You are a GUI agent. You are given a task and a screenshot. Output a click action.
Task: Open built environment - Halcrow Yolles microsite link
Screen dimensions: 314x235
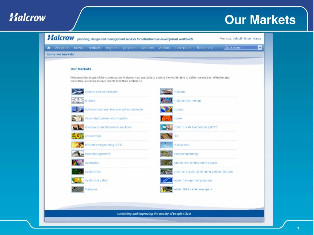click(x=114, y=110)
